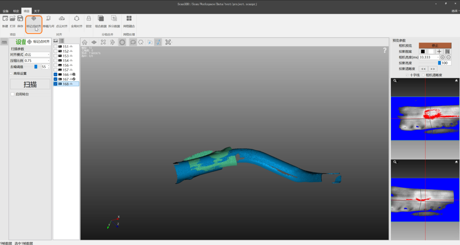Check the box for scan 154
This screenshot has height=245, width=460.
click(55, 61)
